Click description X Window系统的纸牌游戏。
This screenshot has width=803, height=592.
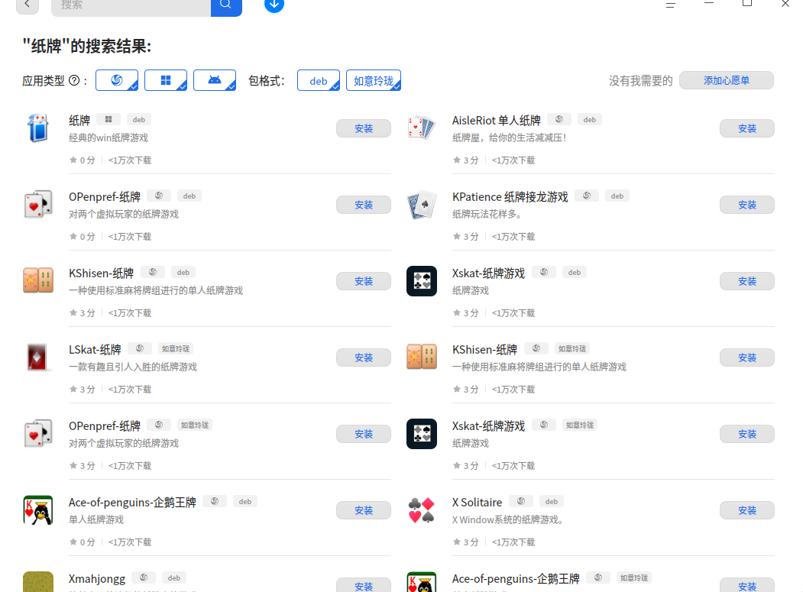(509, 519)
